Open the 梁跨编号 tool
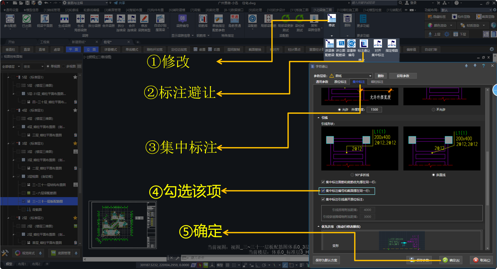 point(182,19)
